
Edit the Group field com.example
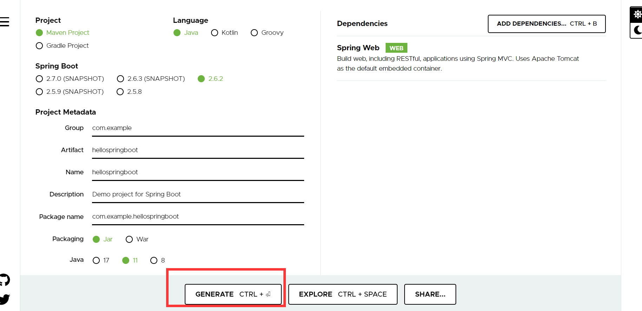[x=198, y=128]
